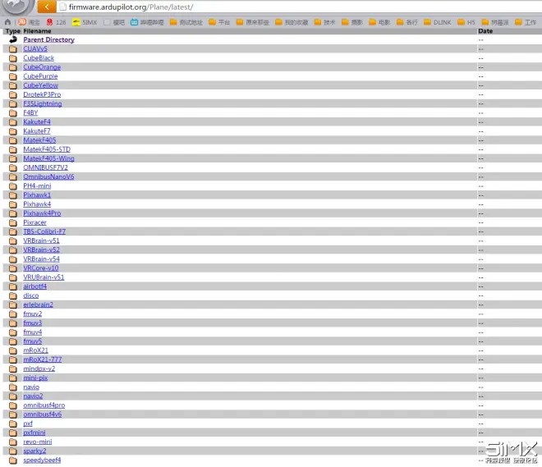Click the home icon in the bookmarks bar
This screenshot has height=467, width=542.
[7, 22]
